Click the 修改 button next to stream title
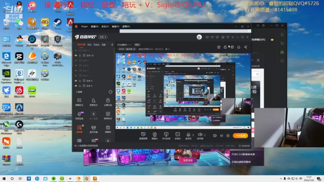Image resolution: width=324 pixels, height=182 pixels. pyautogui.click(x=137, y=45)
